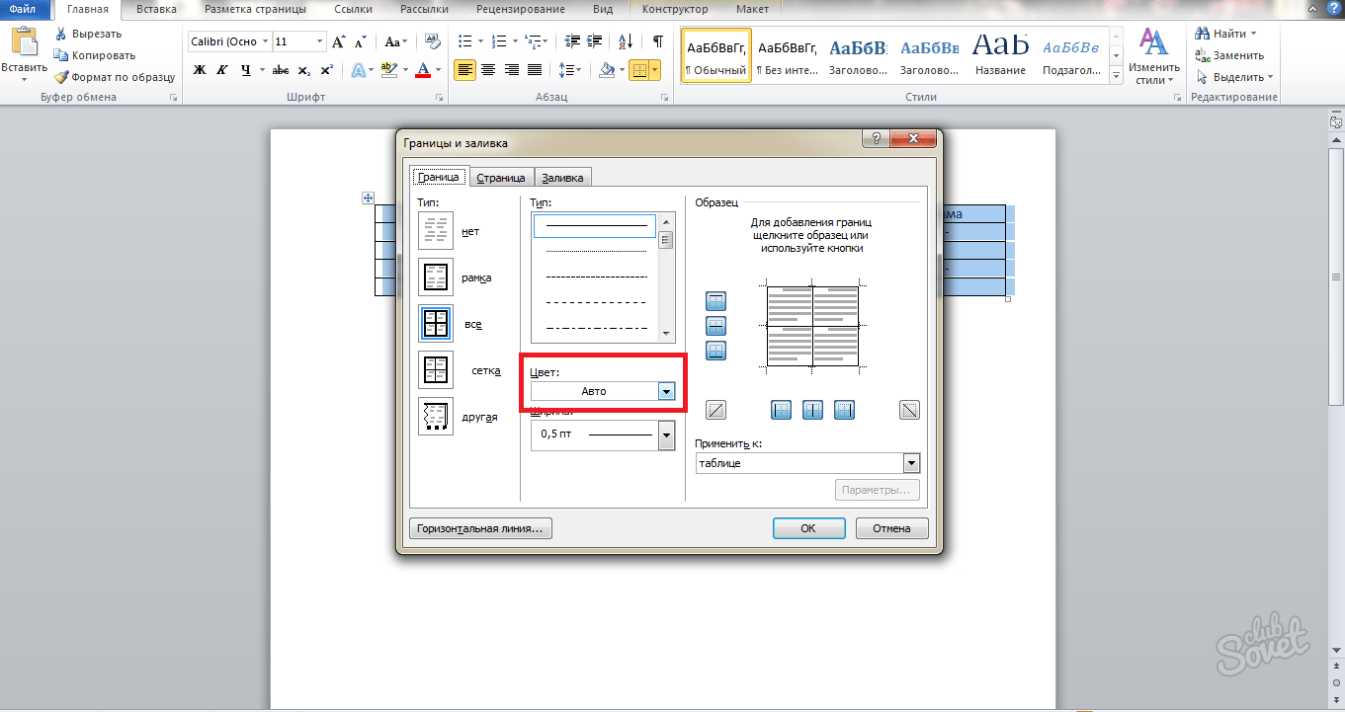This screenshot has width=1345, height=712.
Task: Select the solid line style in Тип list
Action: click(x=596, y=226)
